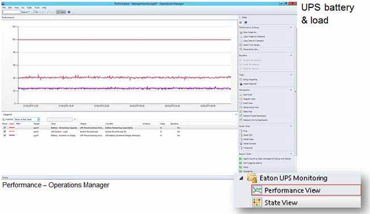Image resolution: width=370 pixels, height=214 pixels.
Task: Click the Health Explorer icon
Action: tap(241, 84)
